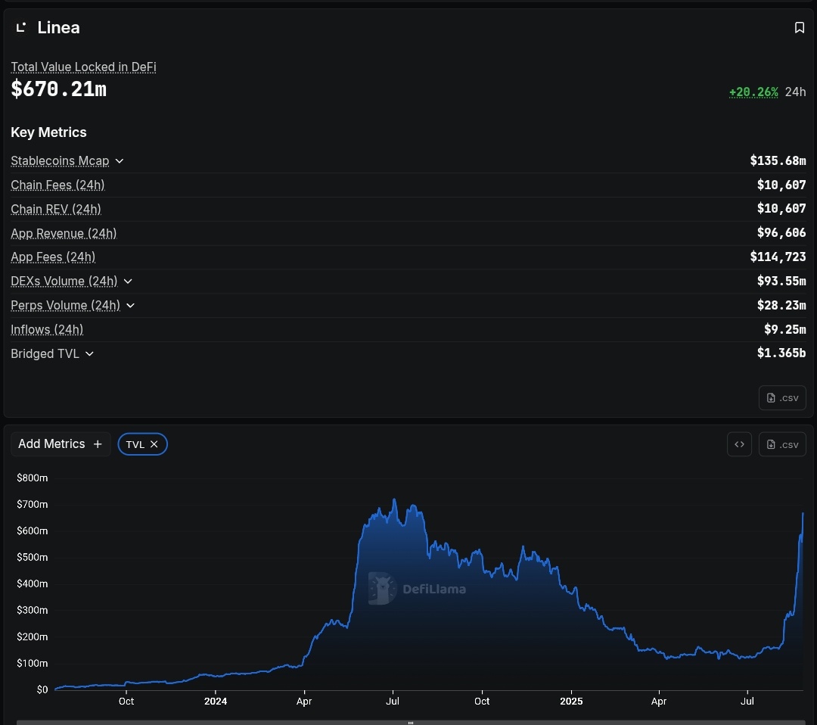
Task: Click the App Fees (24h) label
Action: point(53,257)
